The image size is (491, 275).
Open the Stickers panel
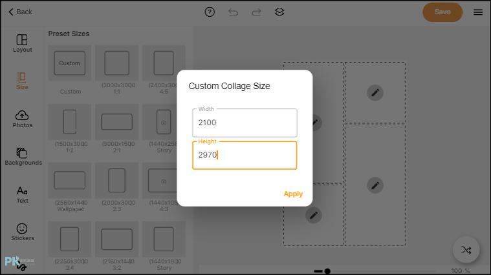23,232
